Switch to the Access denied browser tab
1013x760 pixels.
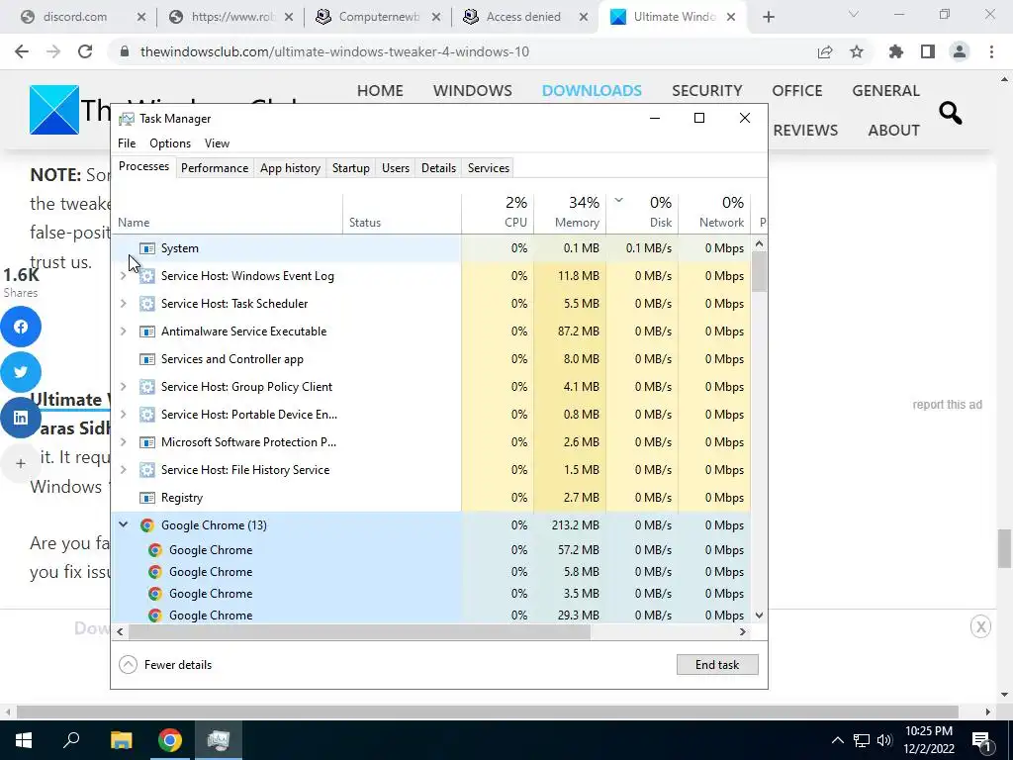point(523,17)
